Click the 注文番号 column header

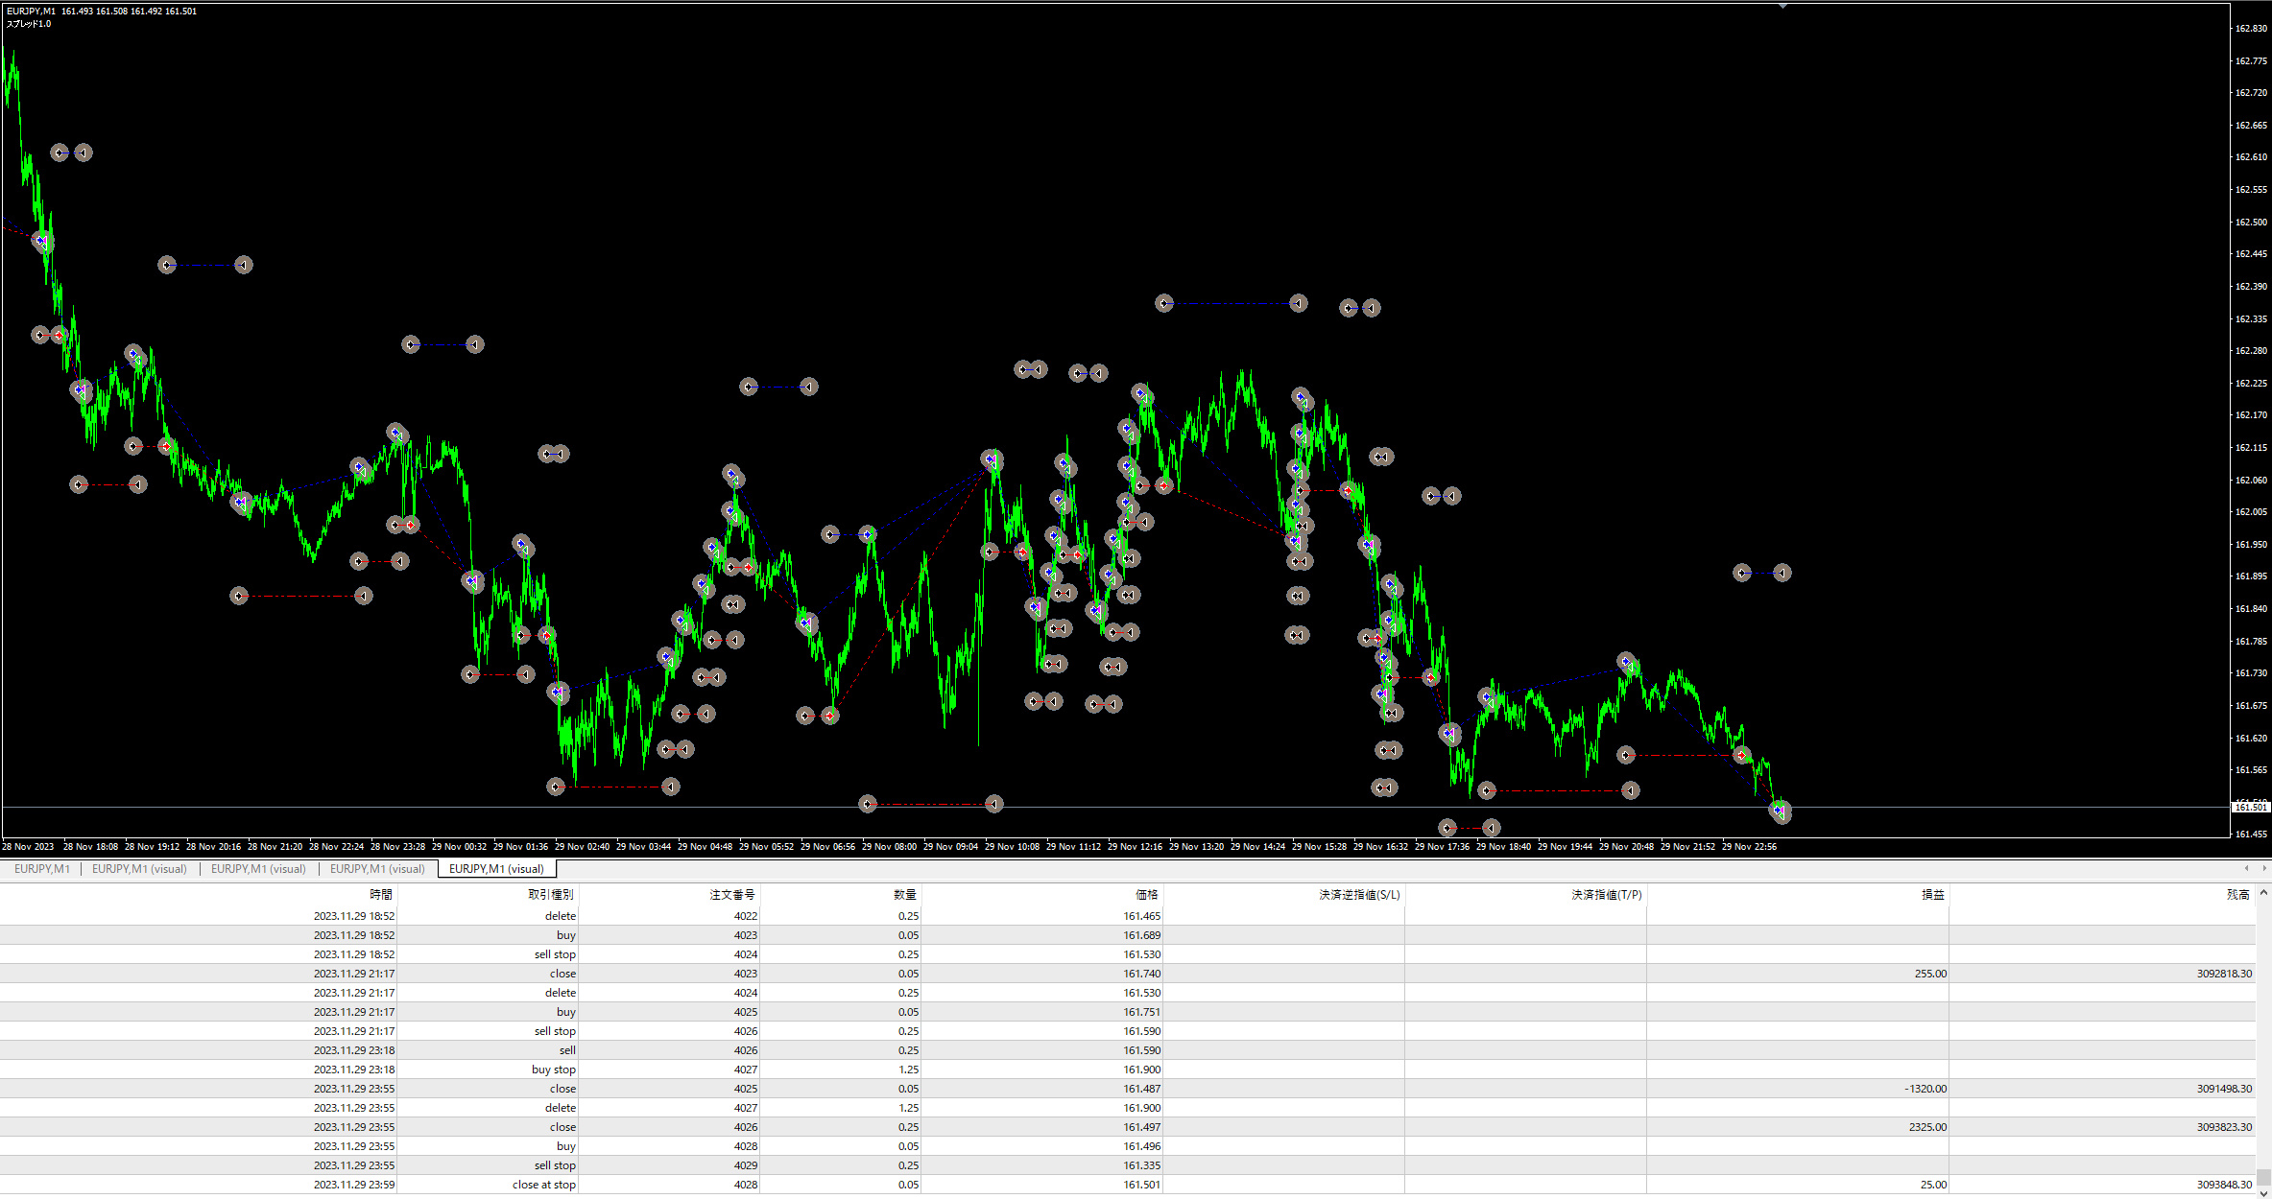pos(731,895)
